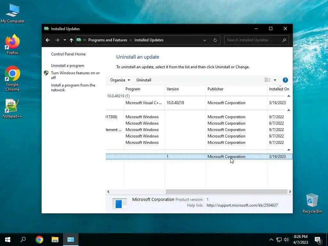Open Notepad++ desktop shortcut
The image size is (328, 246).
[12, 108]
